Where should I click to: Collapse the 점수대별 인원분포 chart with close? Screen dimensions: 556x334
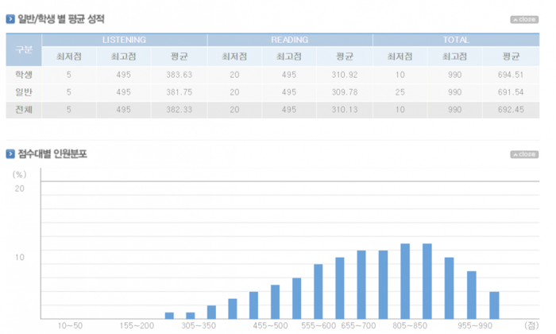click(523, 154)
